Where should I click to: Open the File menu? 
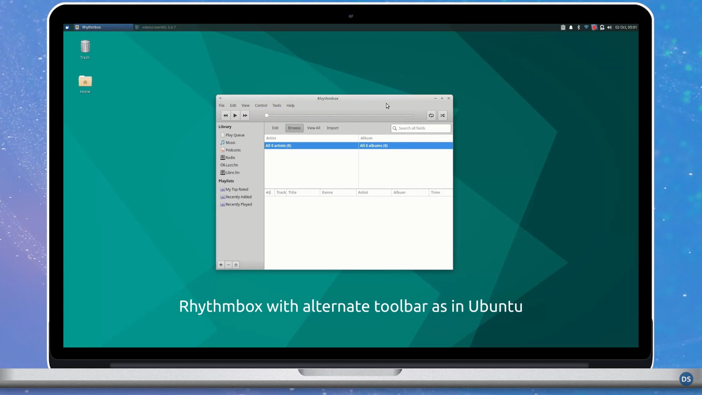(x=222, y=105)
